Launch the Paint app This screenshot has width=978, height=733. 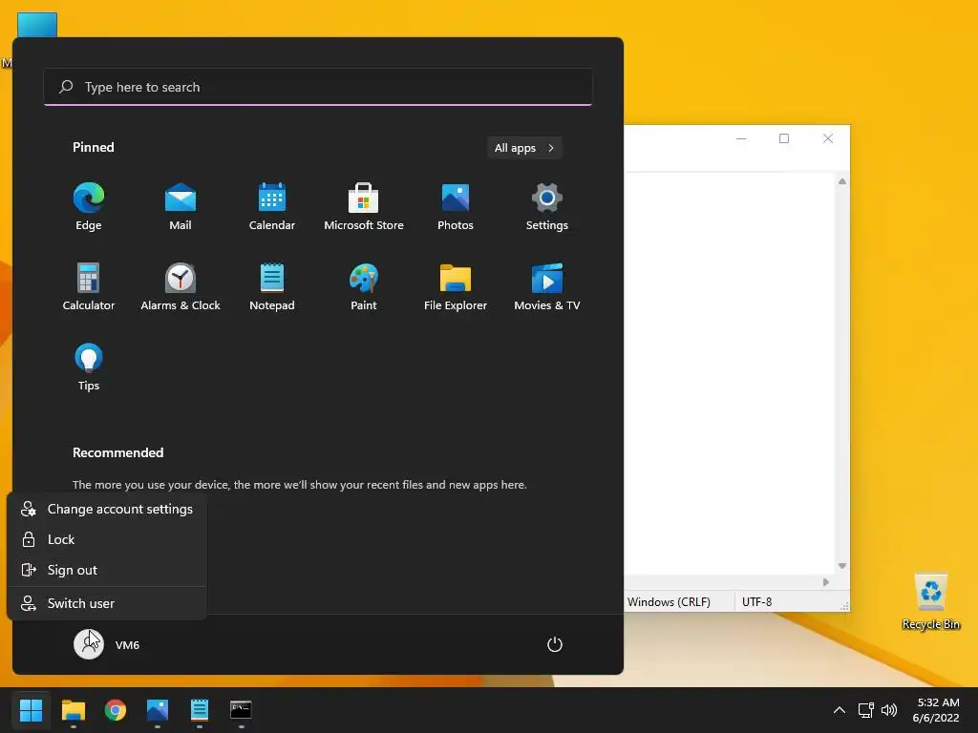[x=364, y=286]
